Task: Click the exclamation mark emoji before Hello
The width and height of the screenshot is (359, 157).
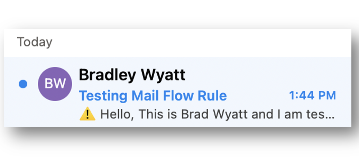Action: coord(87,114)
